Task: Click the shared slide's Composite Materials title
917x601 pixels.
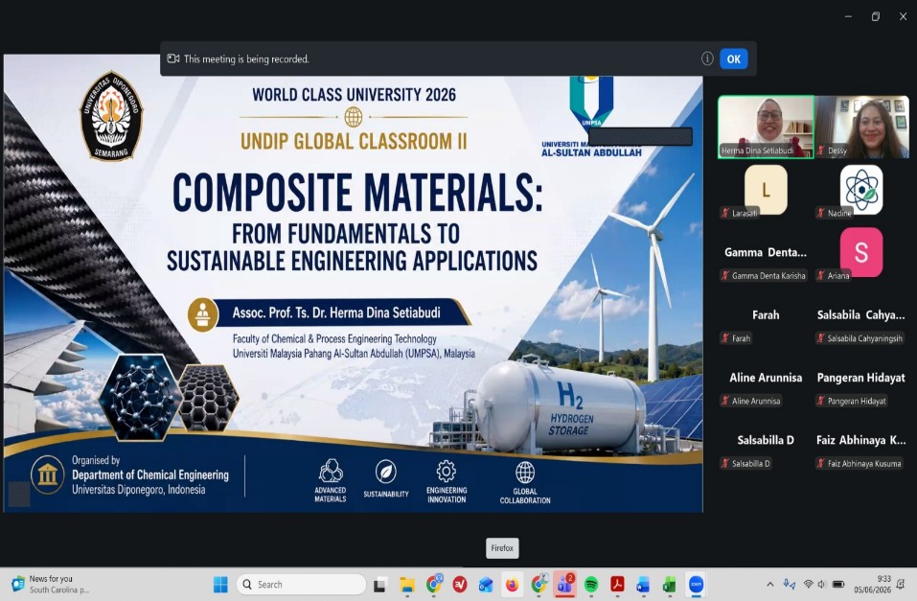Action: pos(357,193)
